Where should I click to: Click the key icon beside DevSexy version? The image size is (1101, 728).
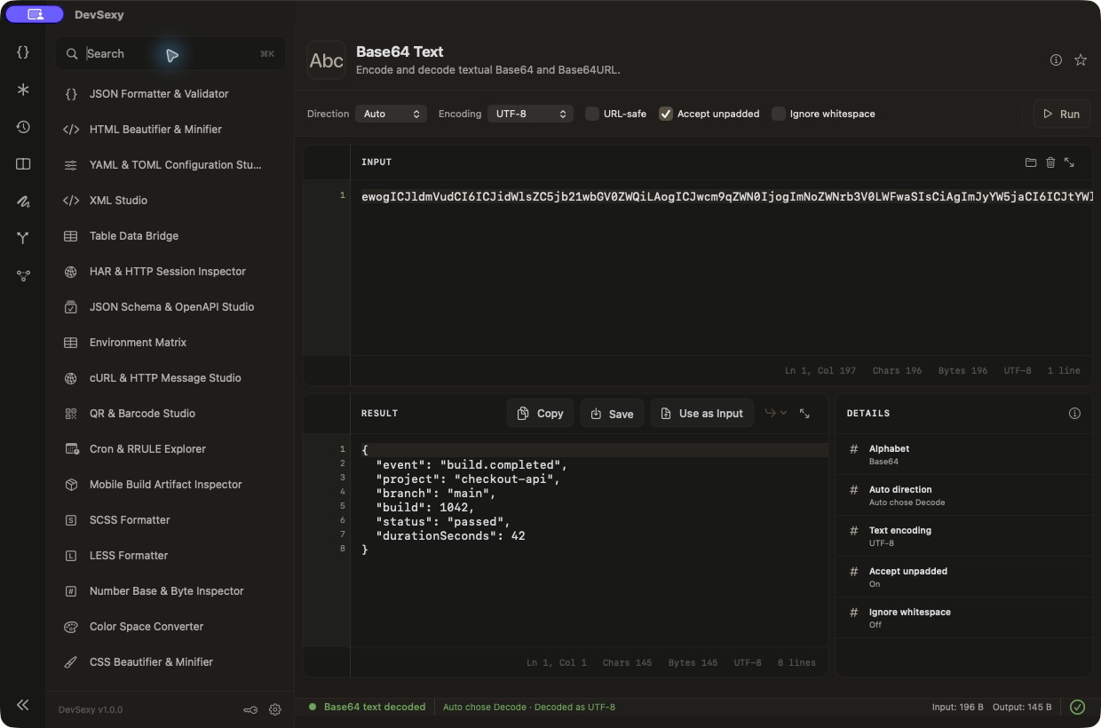(x=251, y=709)
